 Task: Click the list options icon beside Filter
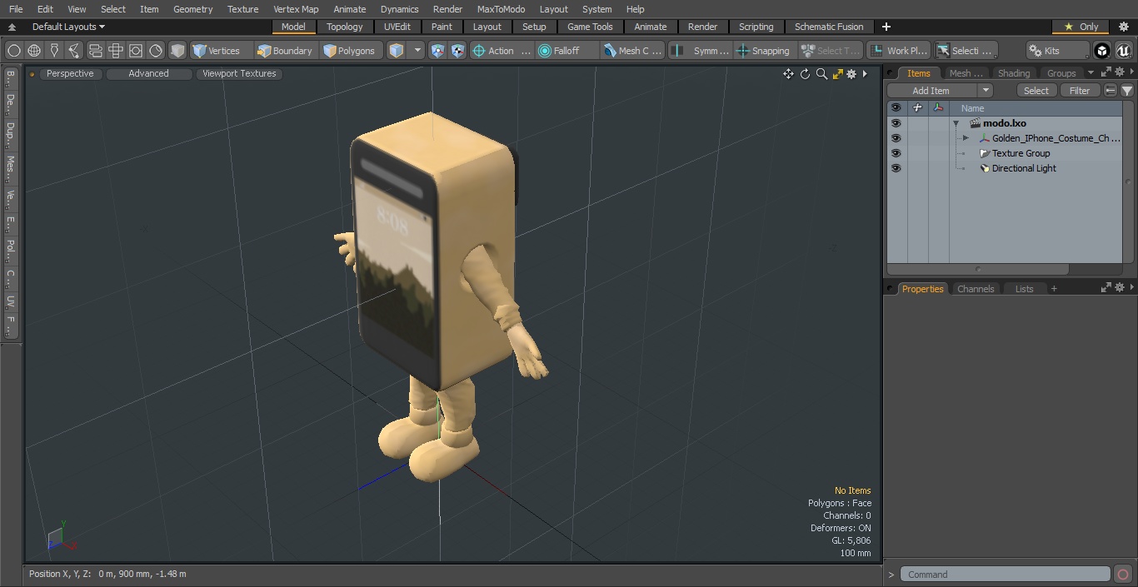tap(1110, 90)
